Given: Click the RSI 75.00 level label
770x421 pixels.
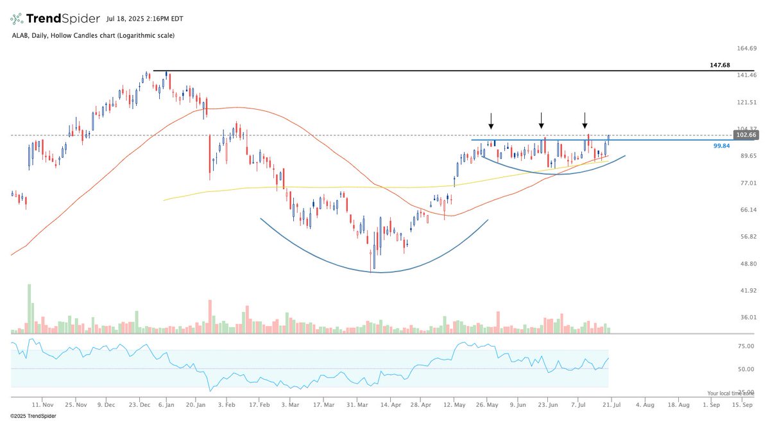Looking at the screenshot, I should tap(746, 346).
